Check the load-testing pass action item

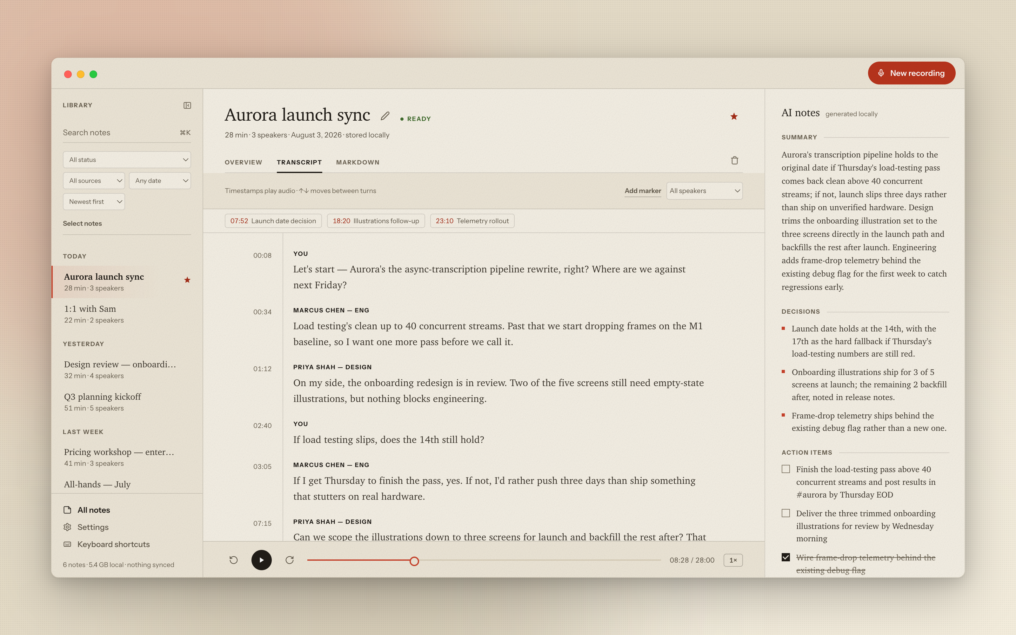785,469
